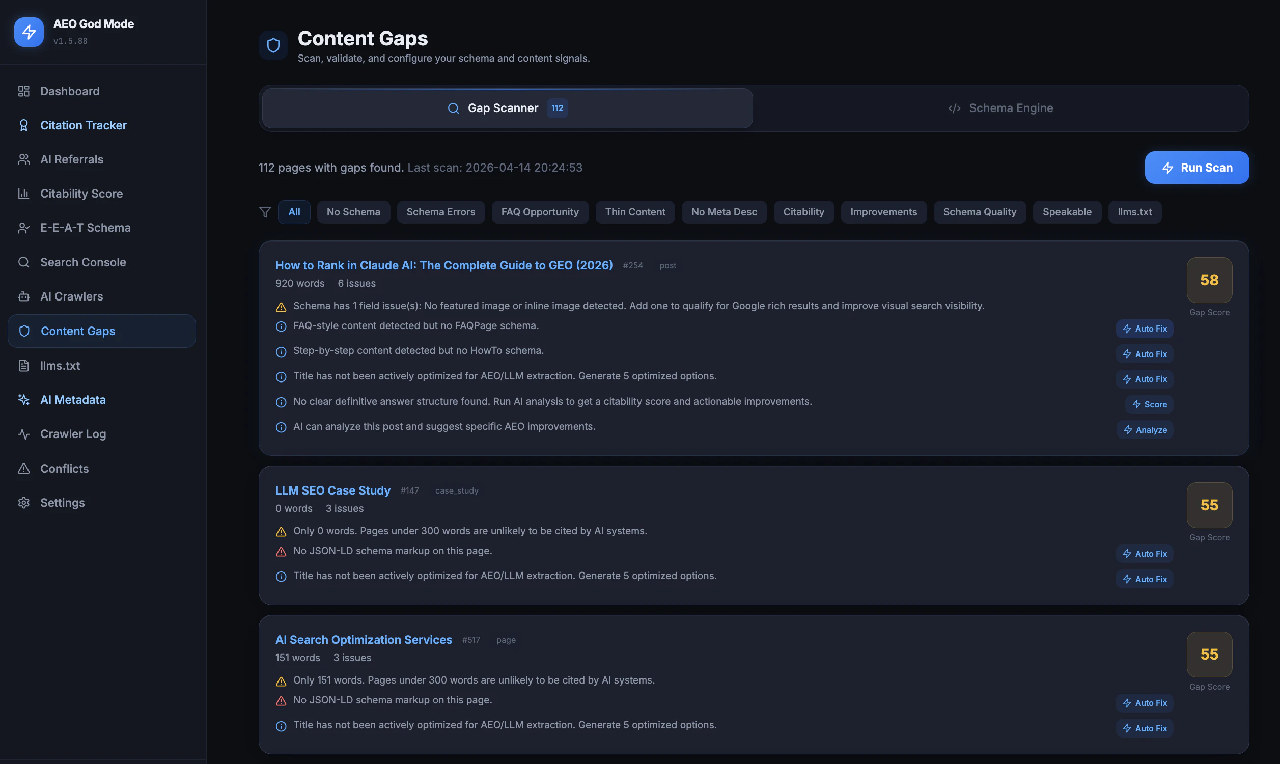Click the Citation Tracker ribbon icon
Screen dimensions: 1280x764
tap(23, 125)
